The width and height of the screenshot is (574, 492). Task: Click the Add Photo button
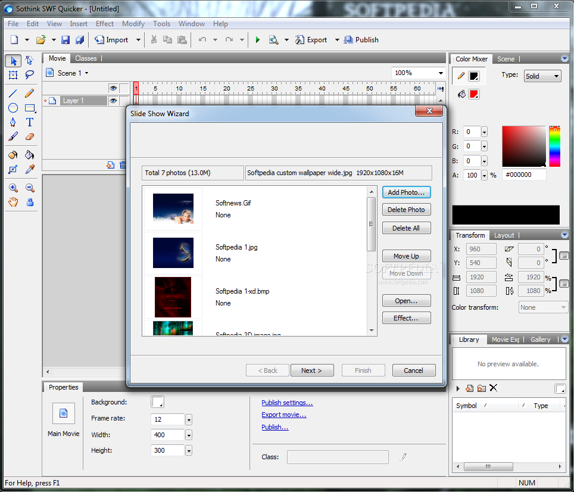coord(406,192)
